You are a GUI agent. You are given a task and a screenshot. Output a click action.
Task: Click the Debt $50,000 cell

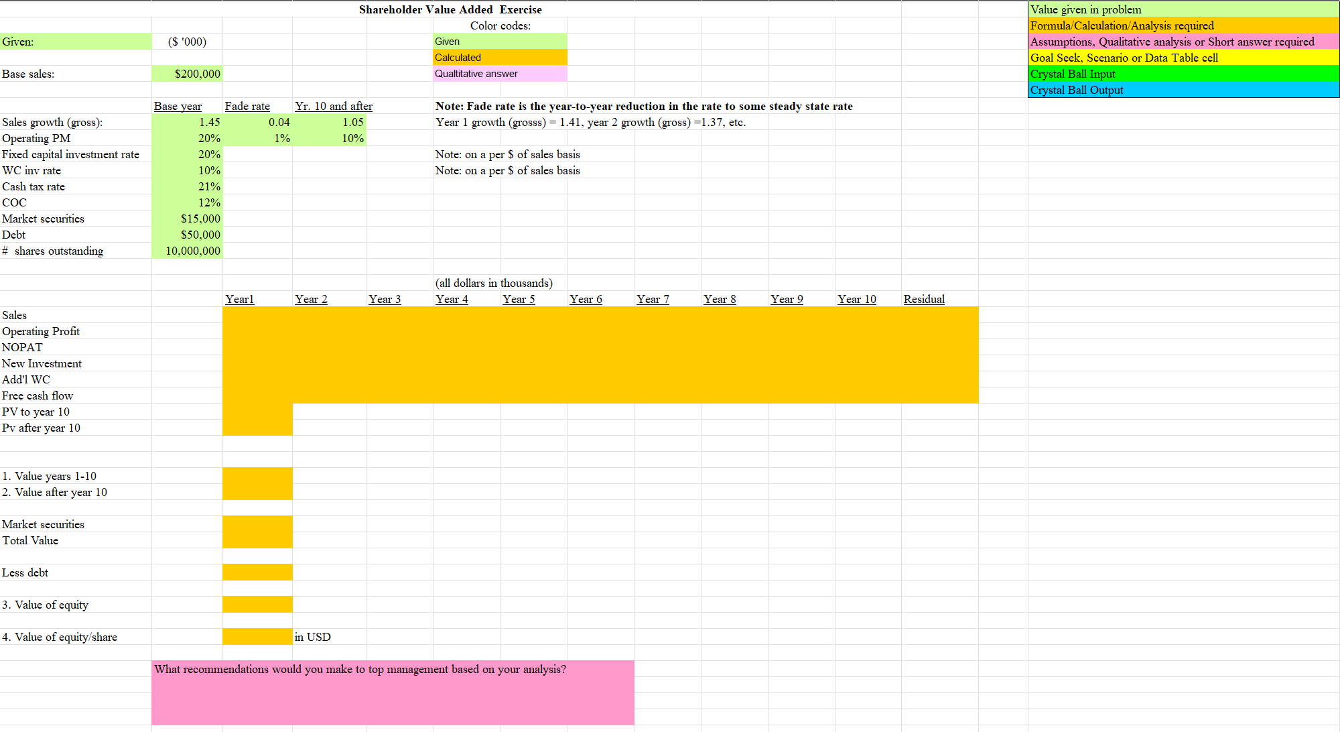click(188, 235)
